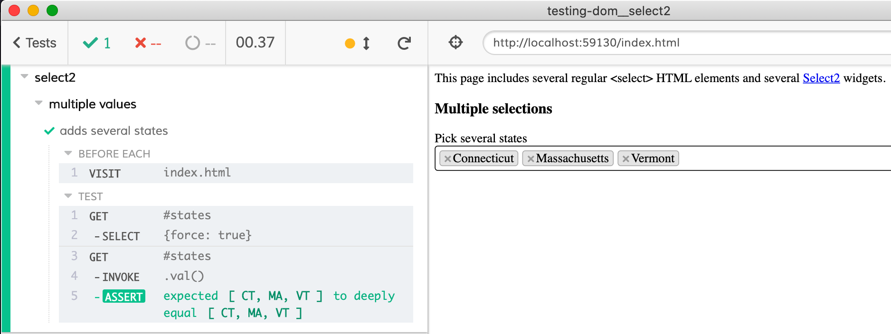Viewport: 891px width, 334px height.
Task: Open the selector playground crosshair icon
Action: point(455,43)
